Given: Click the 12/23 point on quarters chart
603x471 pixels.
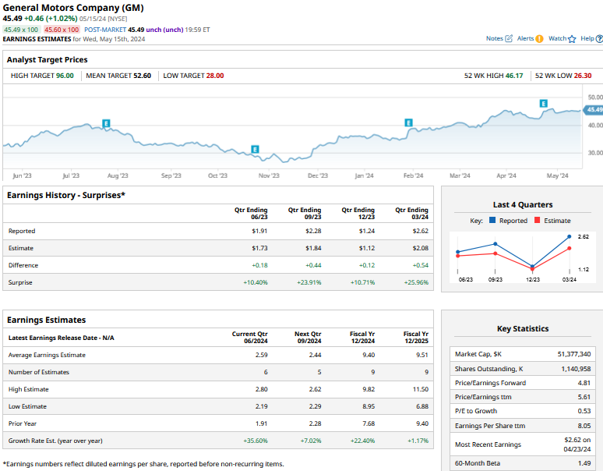Looking at the screenshot, I should [x=533, y=266].
